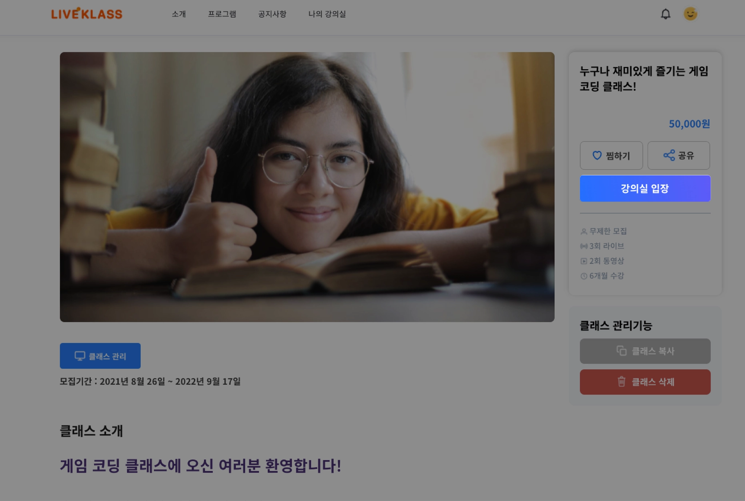Click the heart icon in 찜하기

[597, 156]
